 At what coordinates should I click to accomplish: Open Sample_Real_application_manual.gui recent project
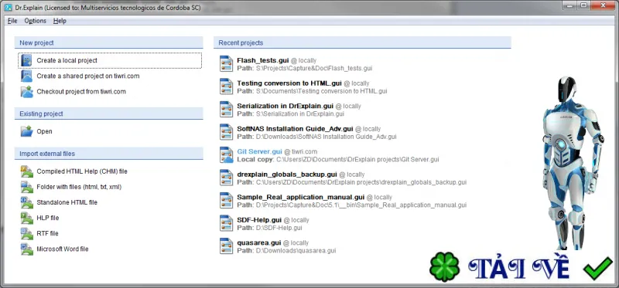coord(300,197)
